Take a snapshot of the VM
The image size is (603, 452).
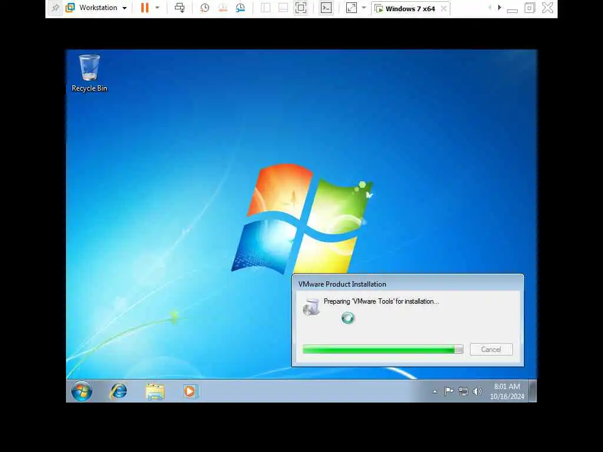[x=204, y=8]
